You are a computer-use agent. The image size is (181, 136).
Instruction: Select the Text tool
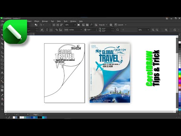(x=2, y=73)
